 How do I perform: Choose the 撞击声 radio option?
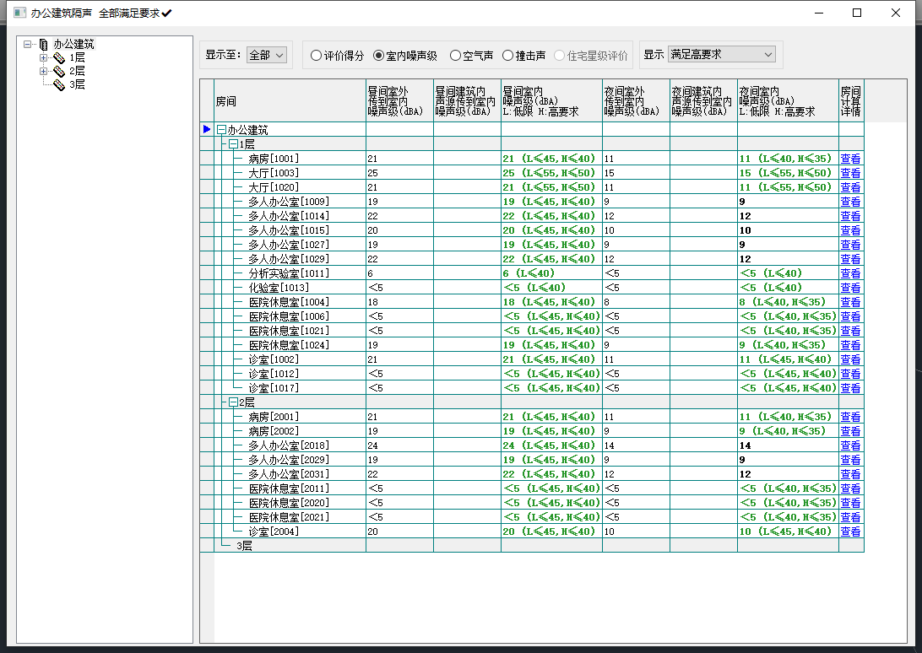coord(508,56)
